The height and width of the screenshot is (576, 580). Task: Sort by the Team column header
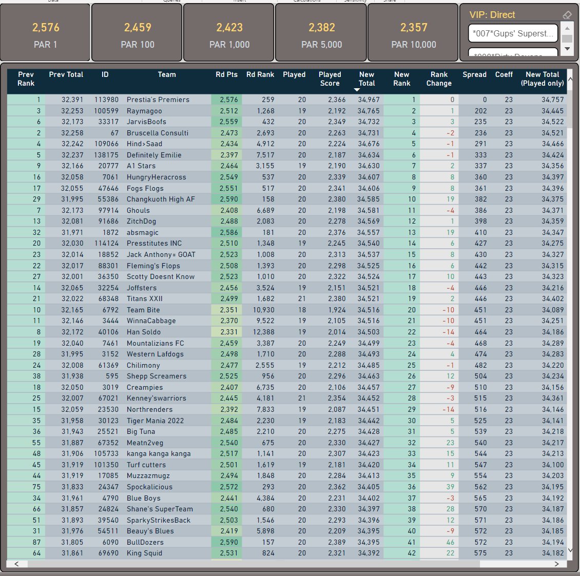[x=167, y=74]
